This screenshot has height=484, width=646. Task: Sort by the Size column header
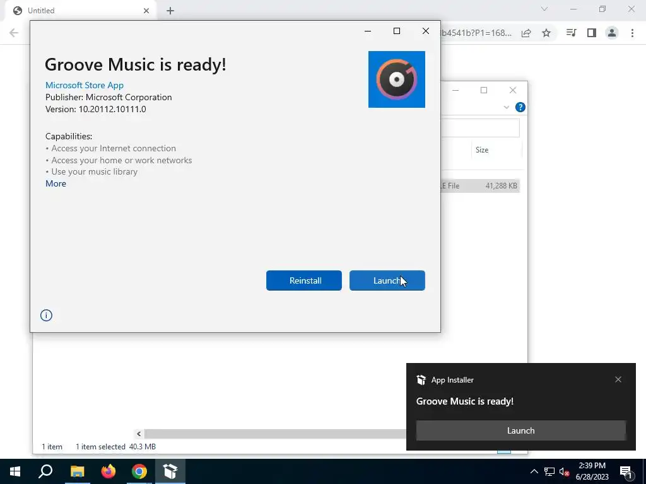coord(482,150)
